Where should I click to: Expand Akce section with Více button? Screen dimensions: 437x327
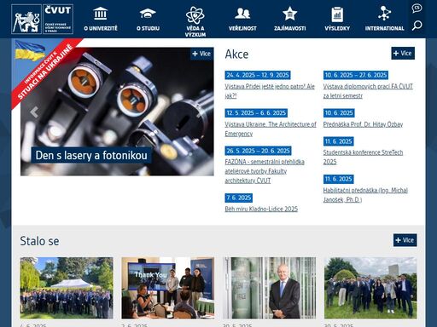[x=403, y=53]
